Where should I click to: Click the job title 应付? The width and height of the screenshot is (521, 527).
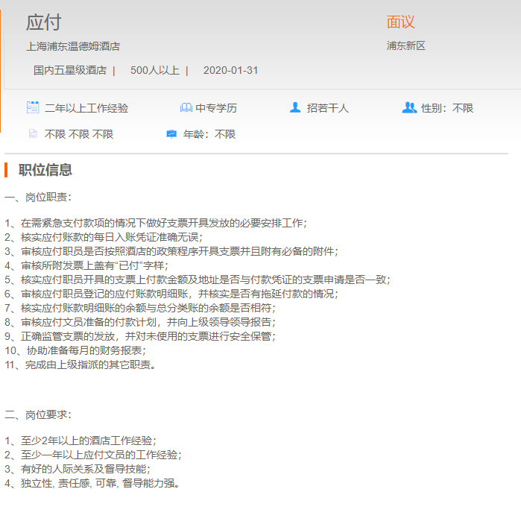click(43, 22)
